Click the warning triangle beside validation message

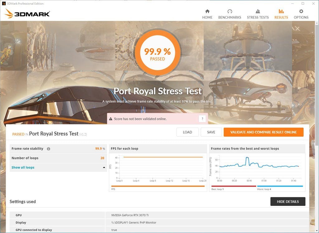pos(111,119)
